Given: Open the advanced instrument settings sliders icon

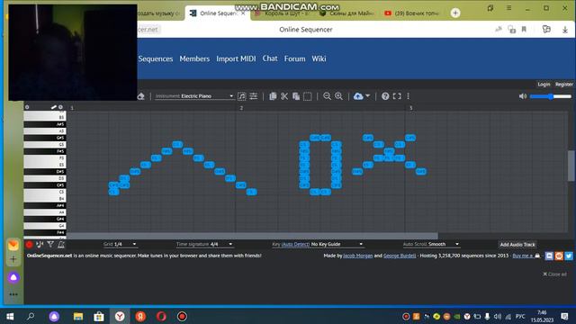Looking at the screenshot, I should (254, 96).
